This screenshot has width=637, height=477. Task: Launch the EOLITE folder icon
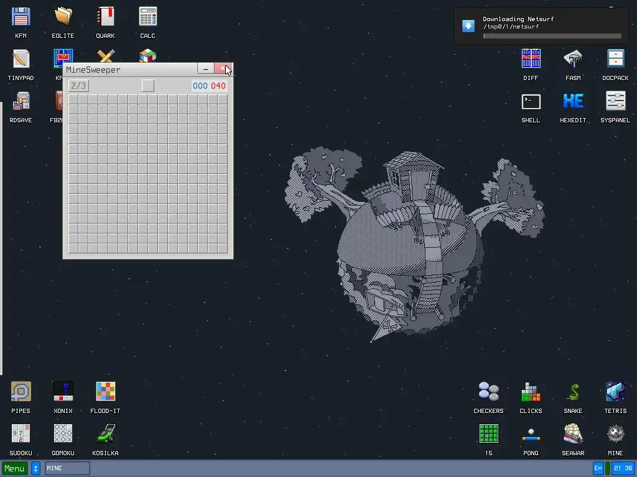63,17
